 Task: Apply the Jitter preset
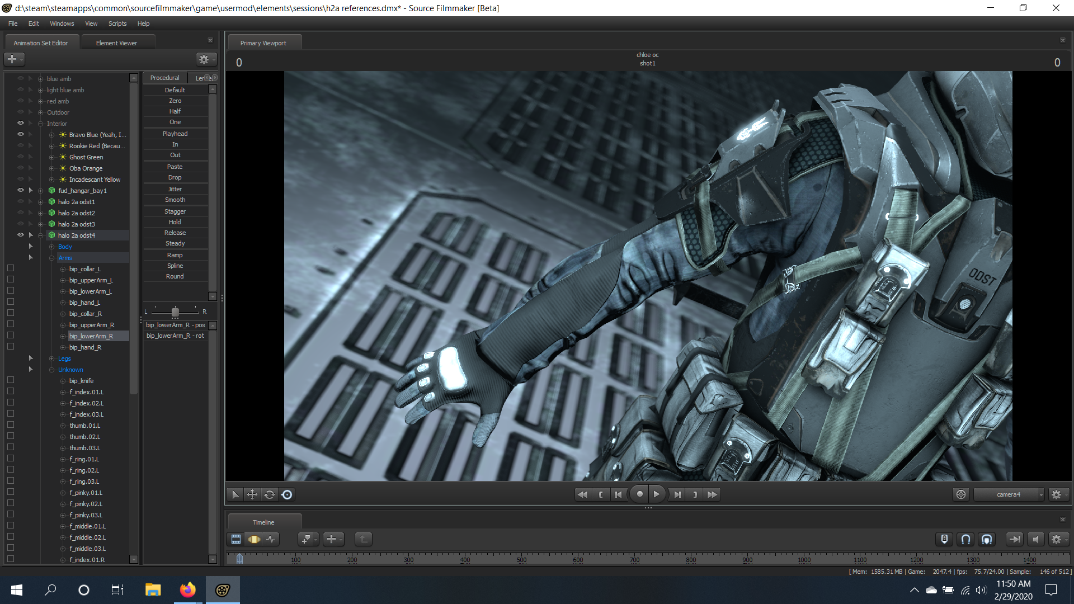(x=175, y=189)
